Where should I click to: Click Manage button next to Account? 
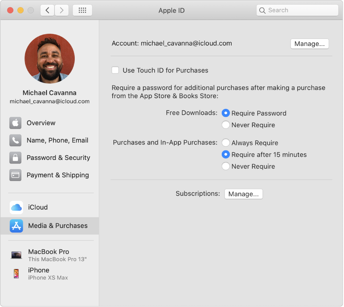(309, 44)
